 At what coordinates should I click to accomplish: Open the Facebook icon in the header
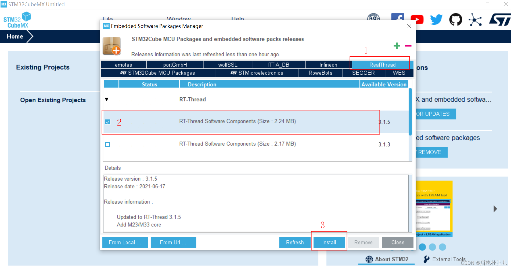[398, 17]
